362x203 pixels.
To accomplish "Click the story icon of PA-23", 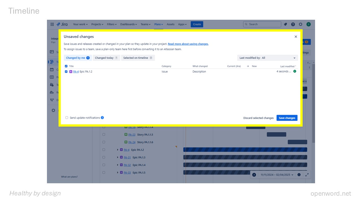I will pos(126,134).
